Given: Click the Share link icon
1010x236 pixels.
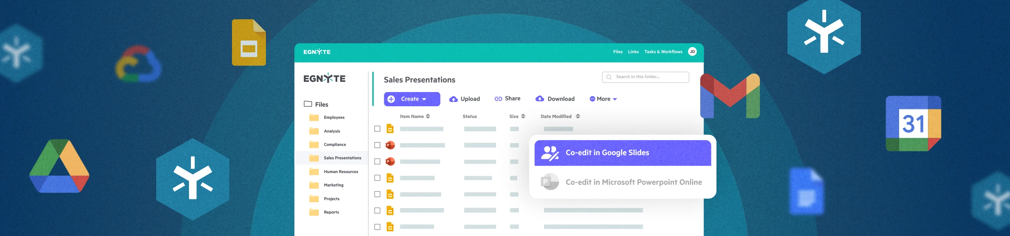Looking at the screenshot, I should (498, 99).
